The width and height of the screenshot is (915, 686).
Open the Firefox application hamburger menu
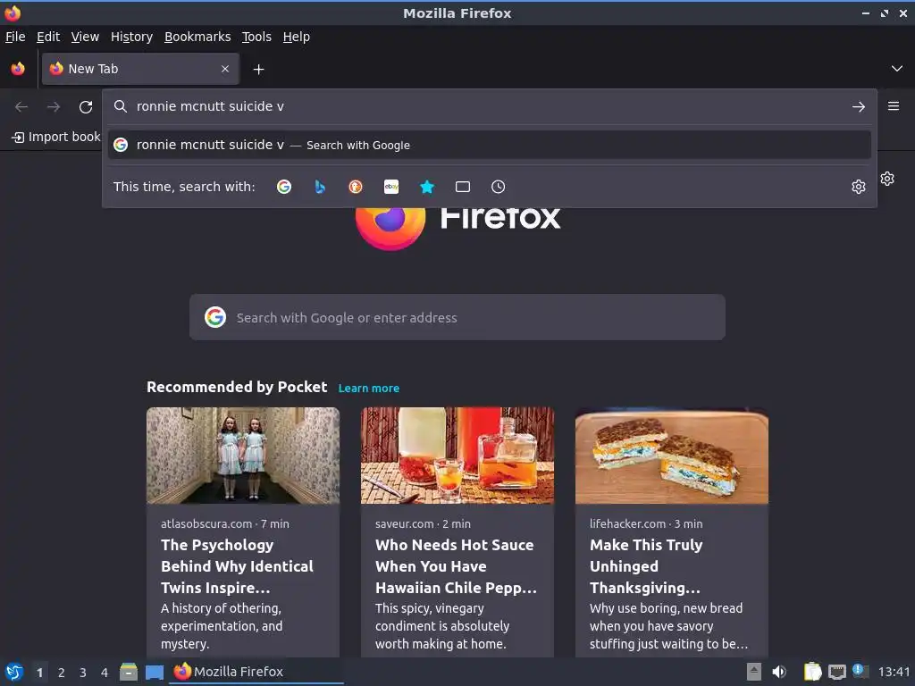894,106
